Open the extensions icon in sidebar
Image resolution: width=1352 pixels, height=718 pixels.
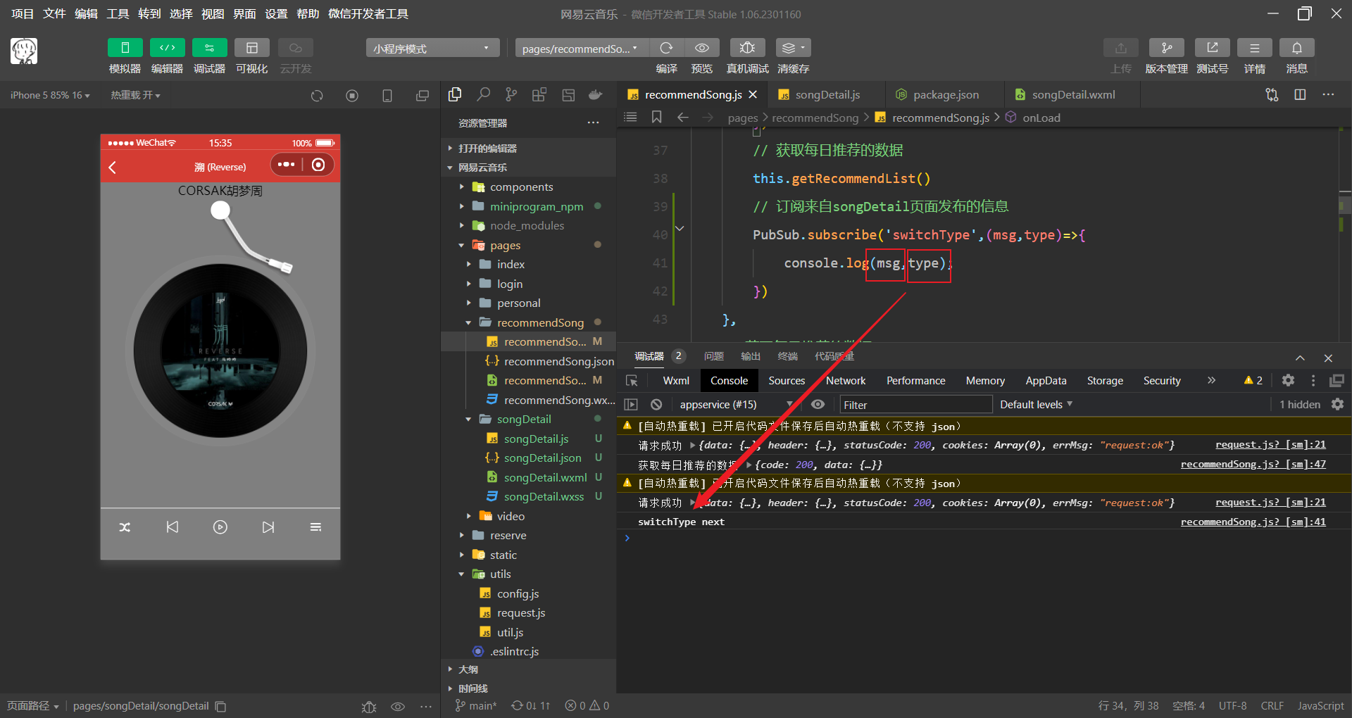coord(539,94)
